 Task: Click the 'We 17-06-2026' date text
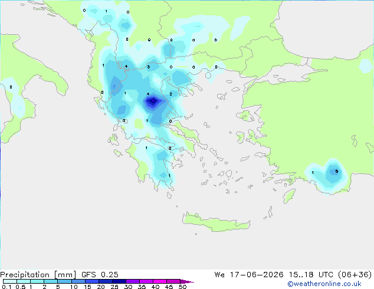249,275
